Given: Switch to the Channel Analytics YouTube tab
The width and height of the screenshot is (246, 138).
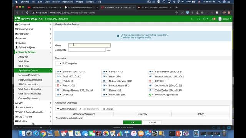Looking at the screenshot, I should pos(45,7).
